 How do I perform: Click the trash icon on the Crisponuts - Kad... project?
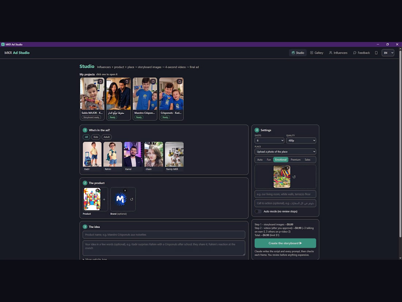[179, 81]
